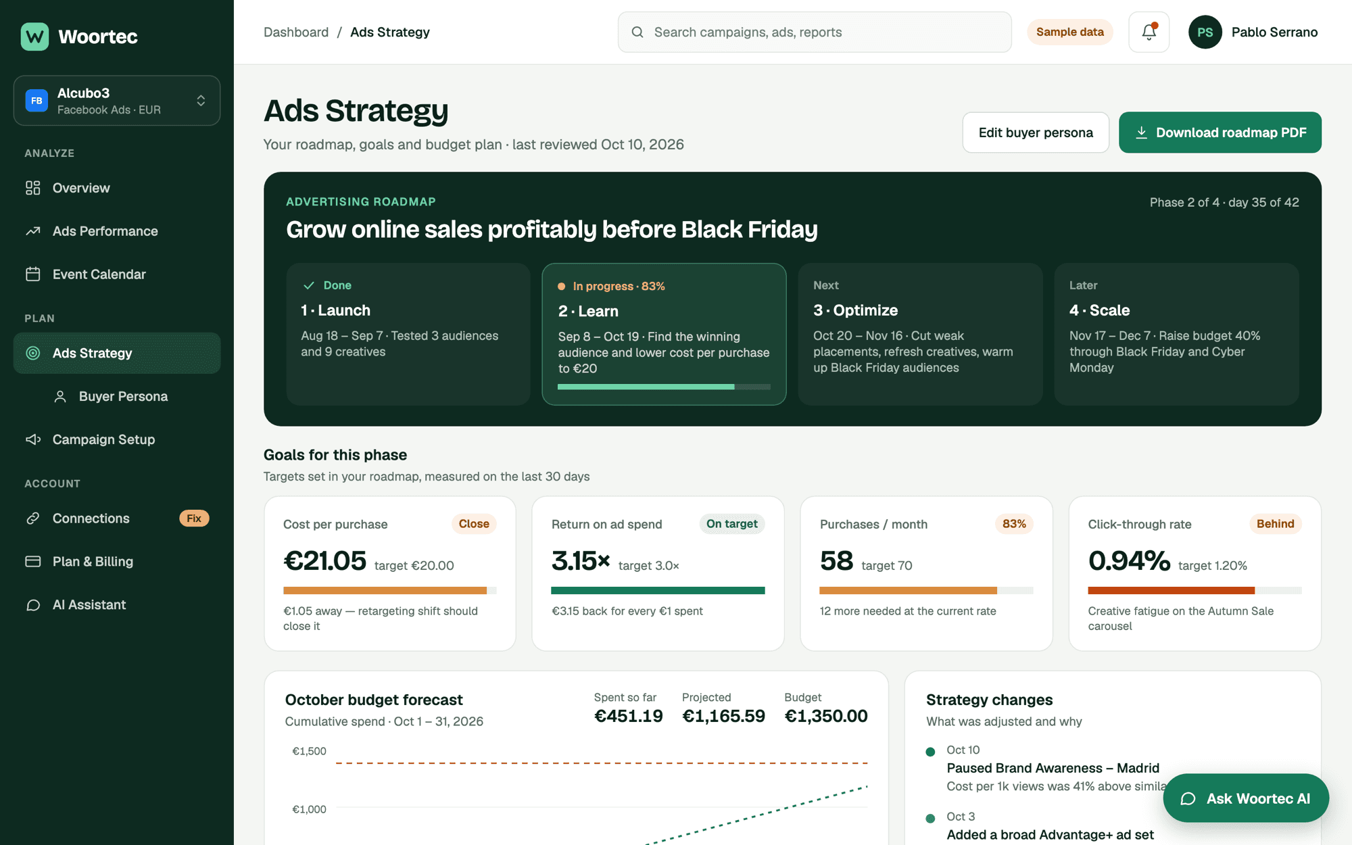Open Added a broad Advantage+ ad set entry
Viewport: 1352px width, 845px height.
(1050, 835)
